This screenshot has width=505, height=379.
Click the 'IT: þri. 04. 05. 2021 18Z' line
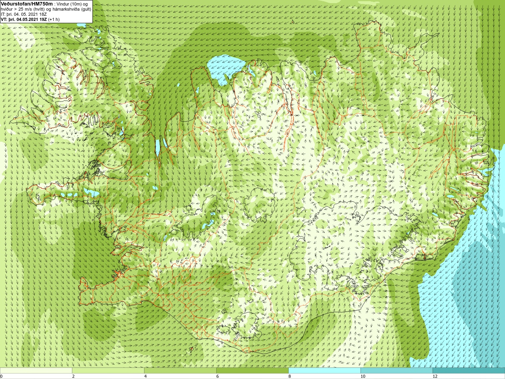pos(23,14)
